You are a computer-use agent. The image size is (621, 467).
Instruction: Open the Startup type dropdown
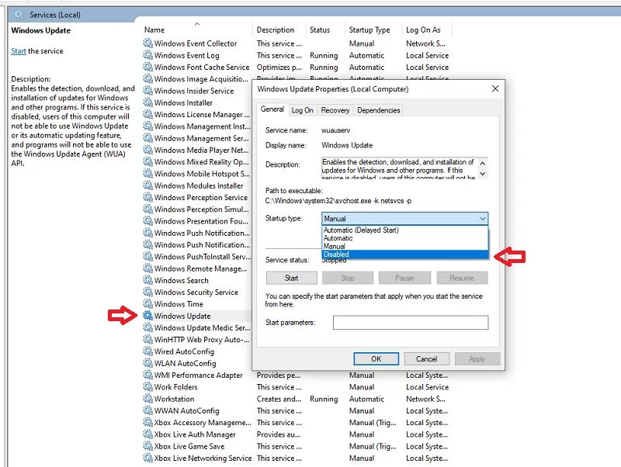(482, 219)
